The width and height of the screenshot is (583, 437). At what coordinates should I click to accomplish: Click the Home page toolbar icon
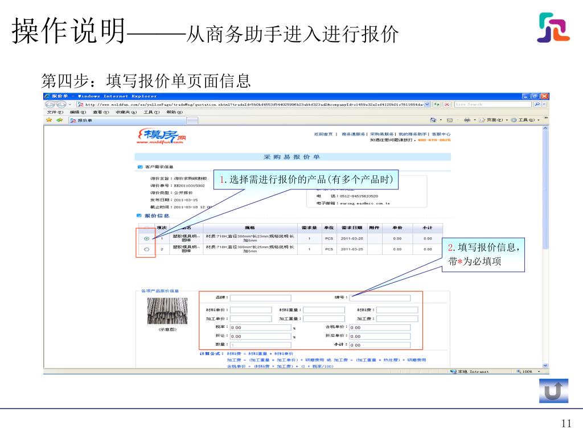tap(433, 120)
